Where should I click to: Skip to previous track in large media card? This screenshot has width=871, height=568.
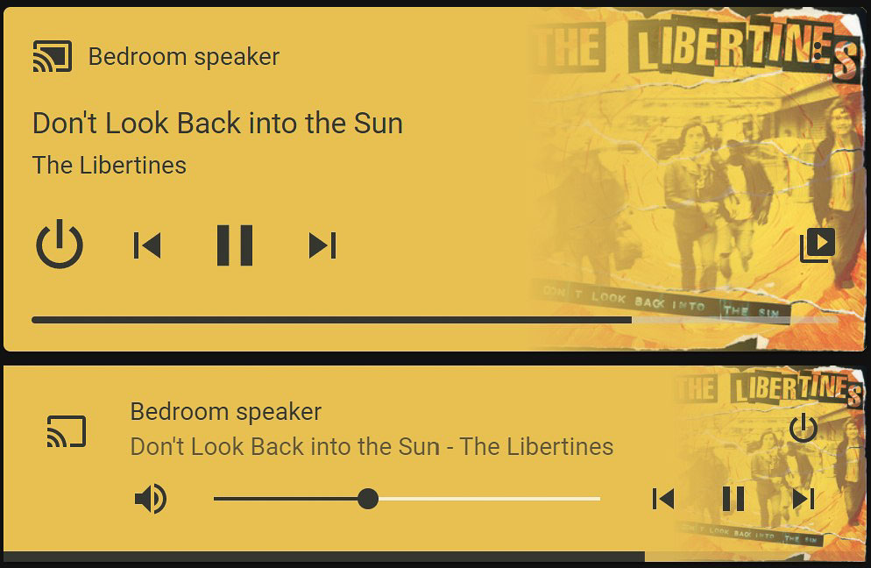(147, 245)
